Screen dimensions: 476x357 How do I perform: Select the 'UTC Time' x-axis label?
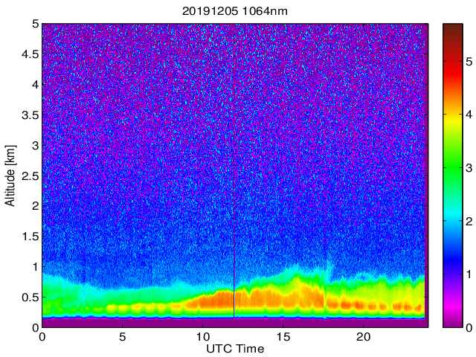coord(235,349)
